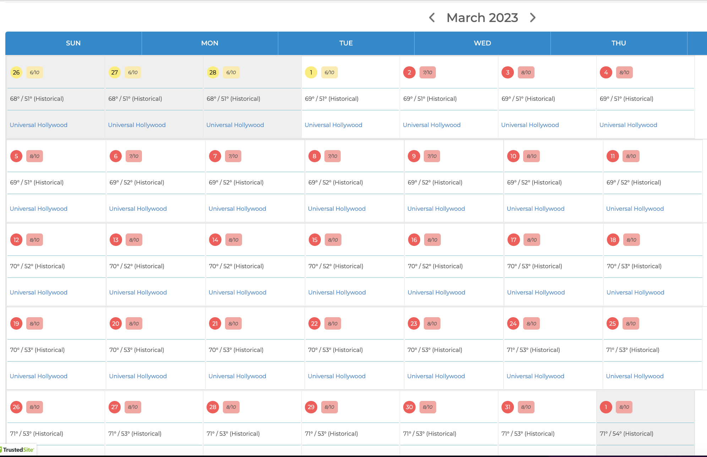Click the red date circle for March 17

coord(514,240)
